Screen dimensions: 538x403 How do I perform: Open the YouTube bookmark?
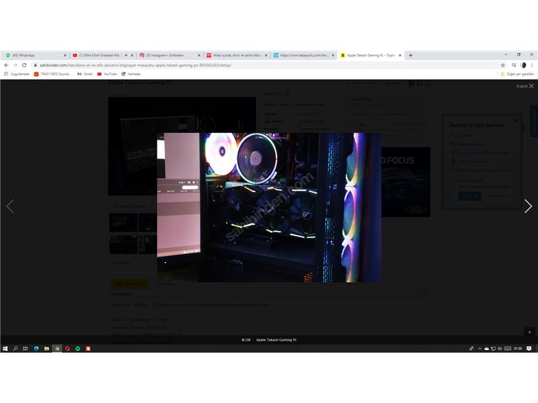107,74
